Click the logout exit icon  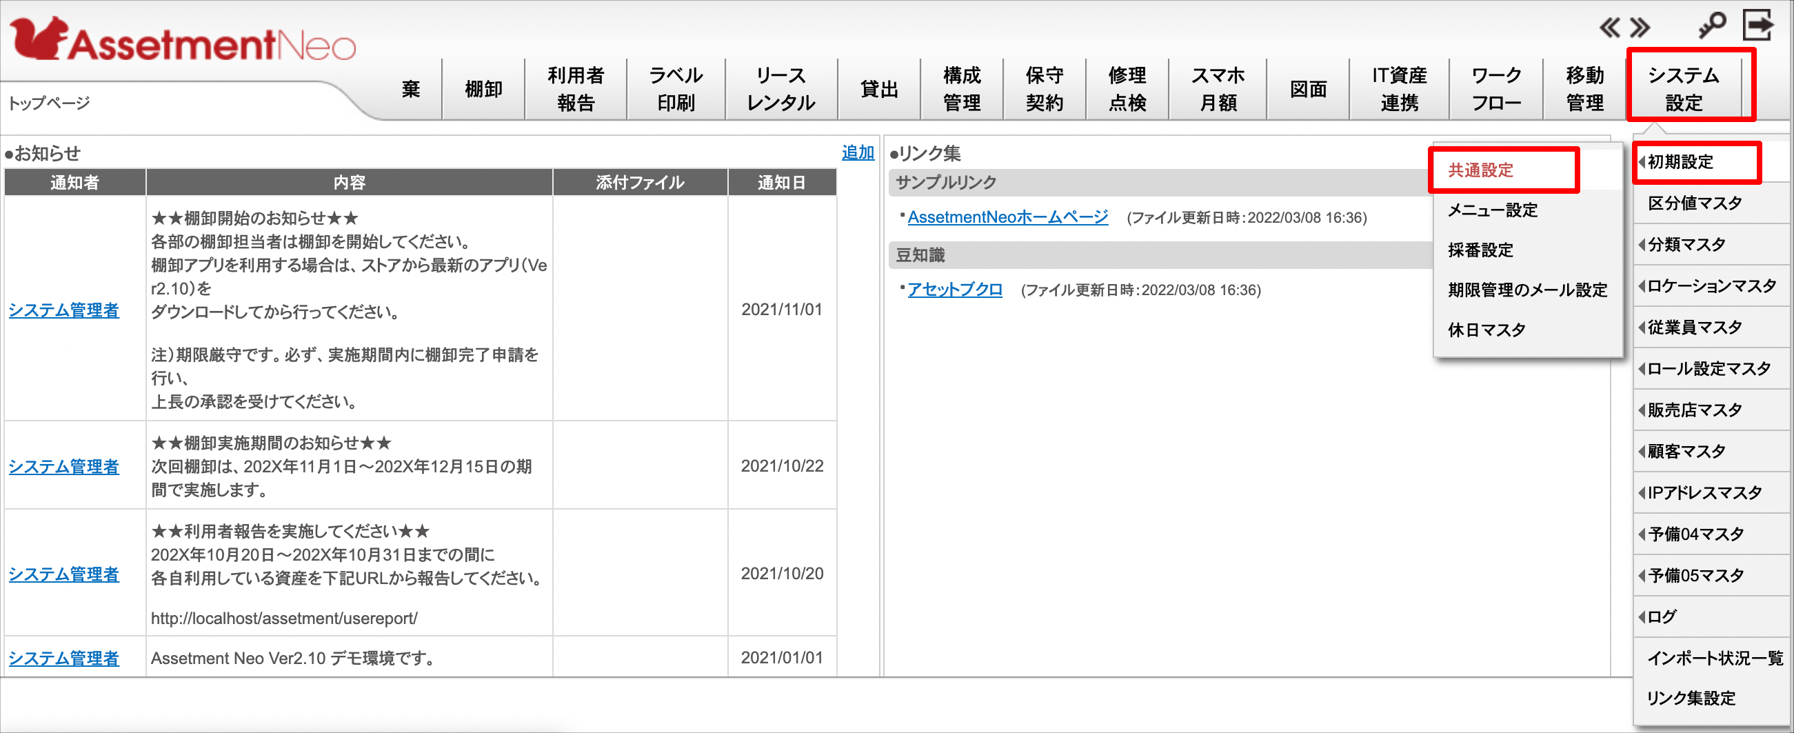1758,26
